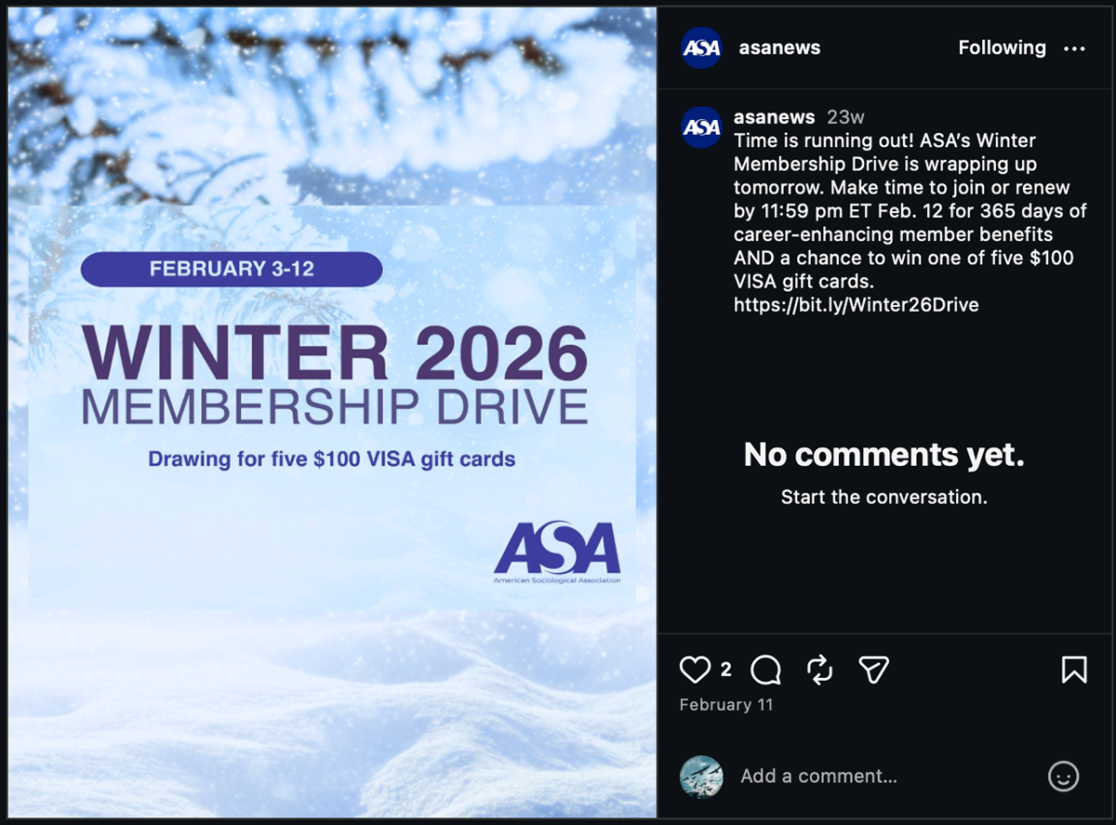Screen dimensions: 1116x825
Task: View the likes count of 2
Action: click(x=726, y=670)
